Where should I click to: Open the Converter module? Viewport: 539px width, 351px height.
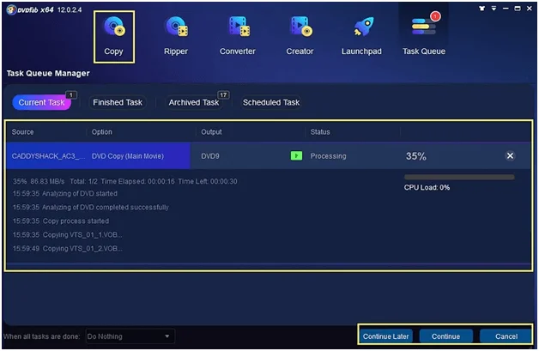pos(238,37)
